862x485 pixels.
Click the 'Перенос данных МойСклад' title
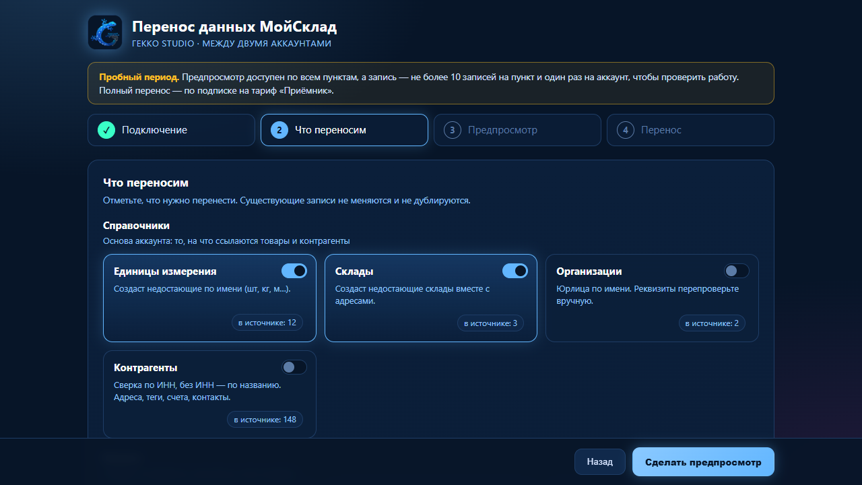point(234,27)
